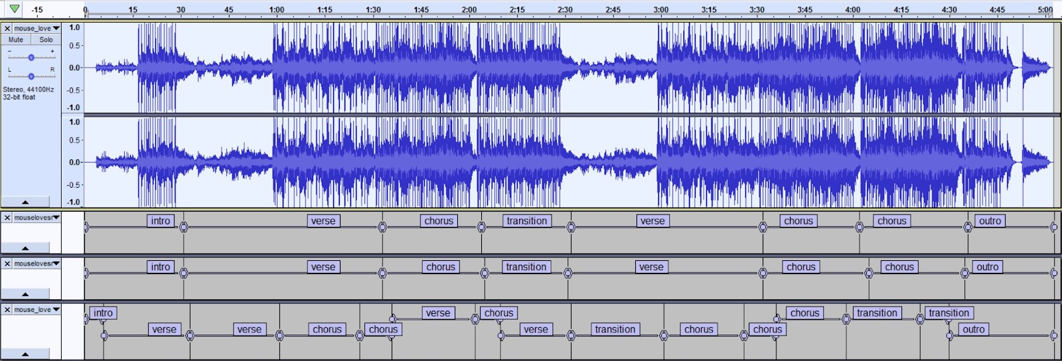The width and height of the screenshot is (1062, 361).
Task: Collapse the lower mouselovesr label track
Action: click(25, 294)
